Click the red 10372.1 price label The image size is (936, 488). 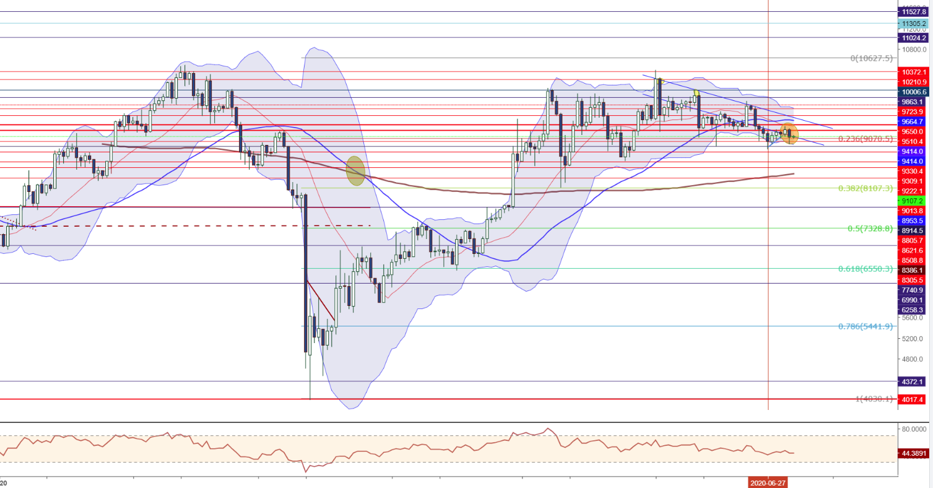914,72
